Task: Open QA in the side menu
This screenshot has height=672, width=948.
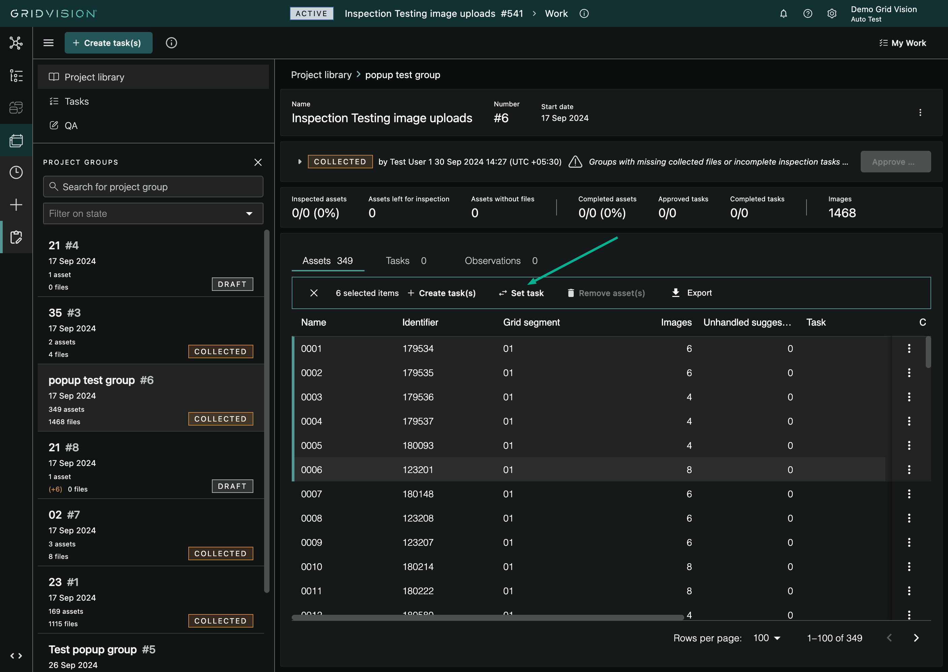Action: 153,125
